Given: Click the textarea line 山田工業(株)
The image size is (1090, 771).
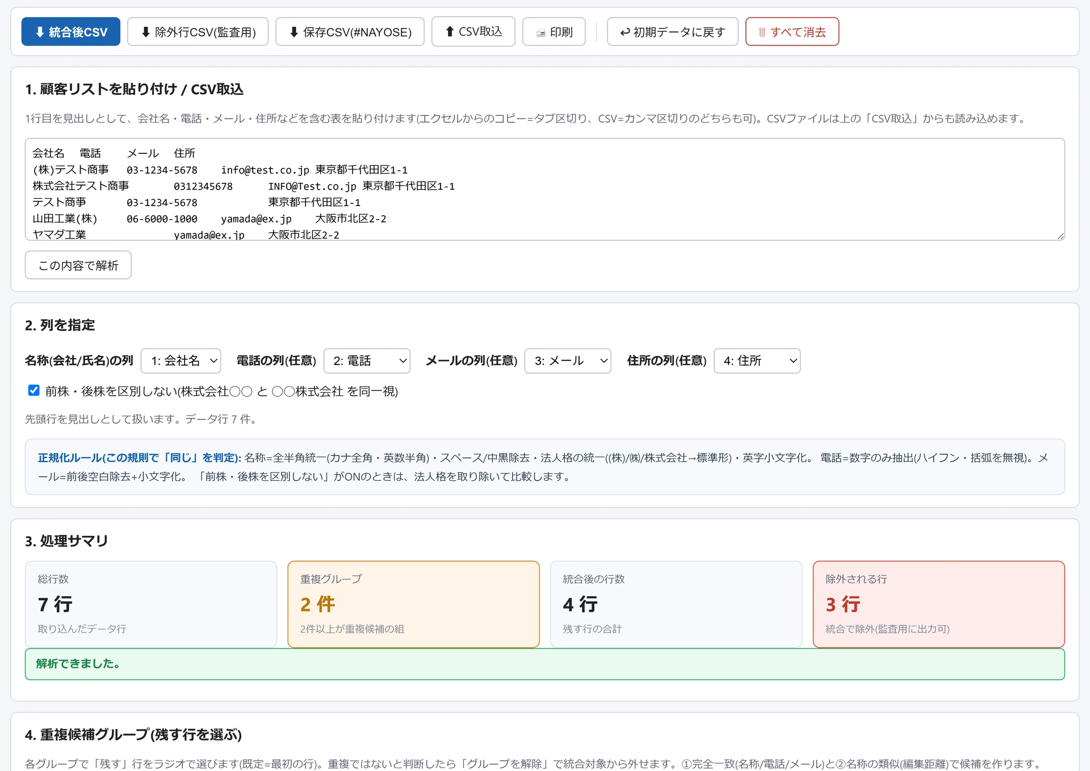Looking at the screenshot, I should click(x=209, y=219).
